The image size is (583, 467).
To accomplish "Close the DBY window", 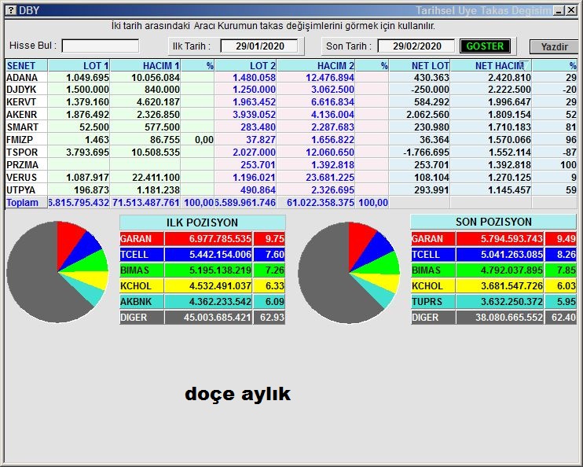I will coord(571,11).
